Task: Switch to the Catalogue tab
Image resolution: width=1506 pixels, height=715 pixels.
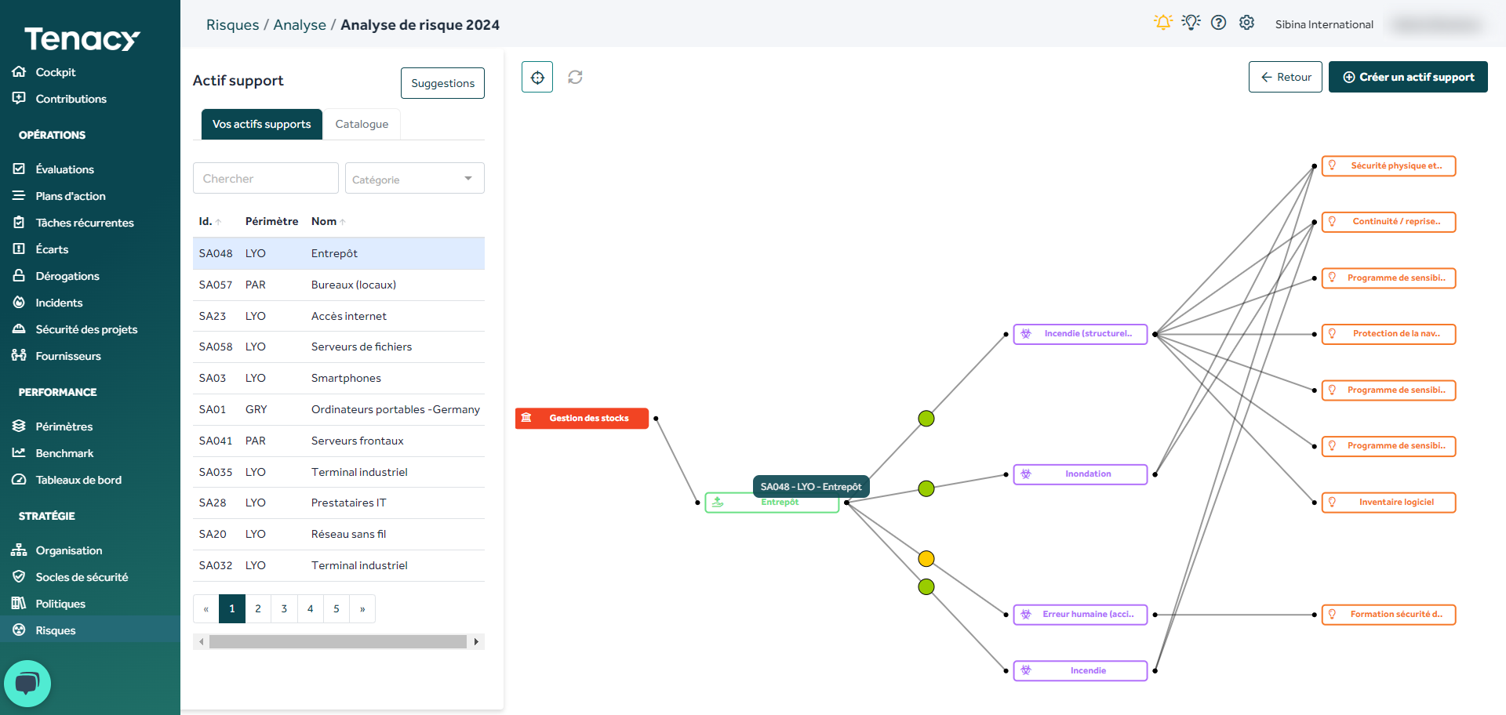Action: click(362, 124)
